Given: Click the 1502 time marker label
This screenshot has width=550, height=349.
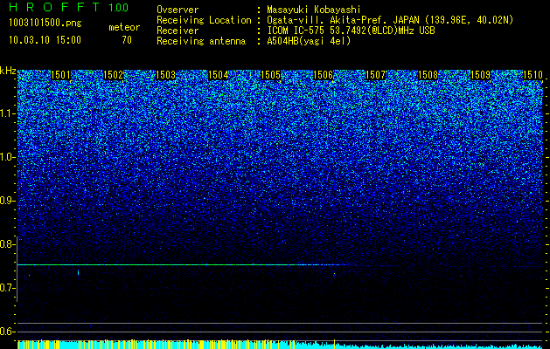Looking at the screenshot, I should click(x=114, y=75).
